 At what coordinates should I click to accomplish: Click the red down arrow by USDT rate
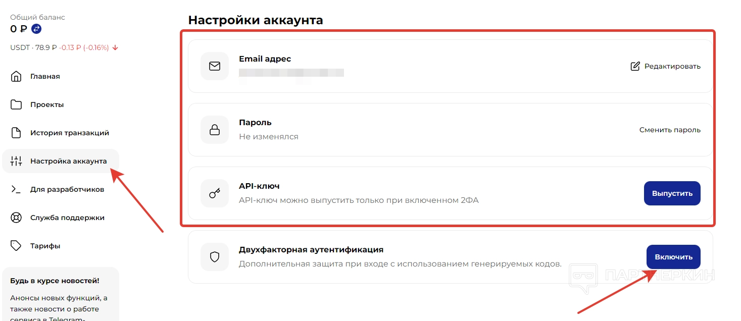point(115,48)
